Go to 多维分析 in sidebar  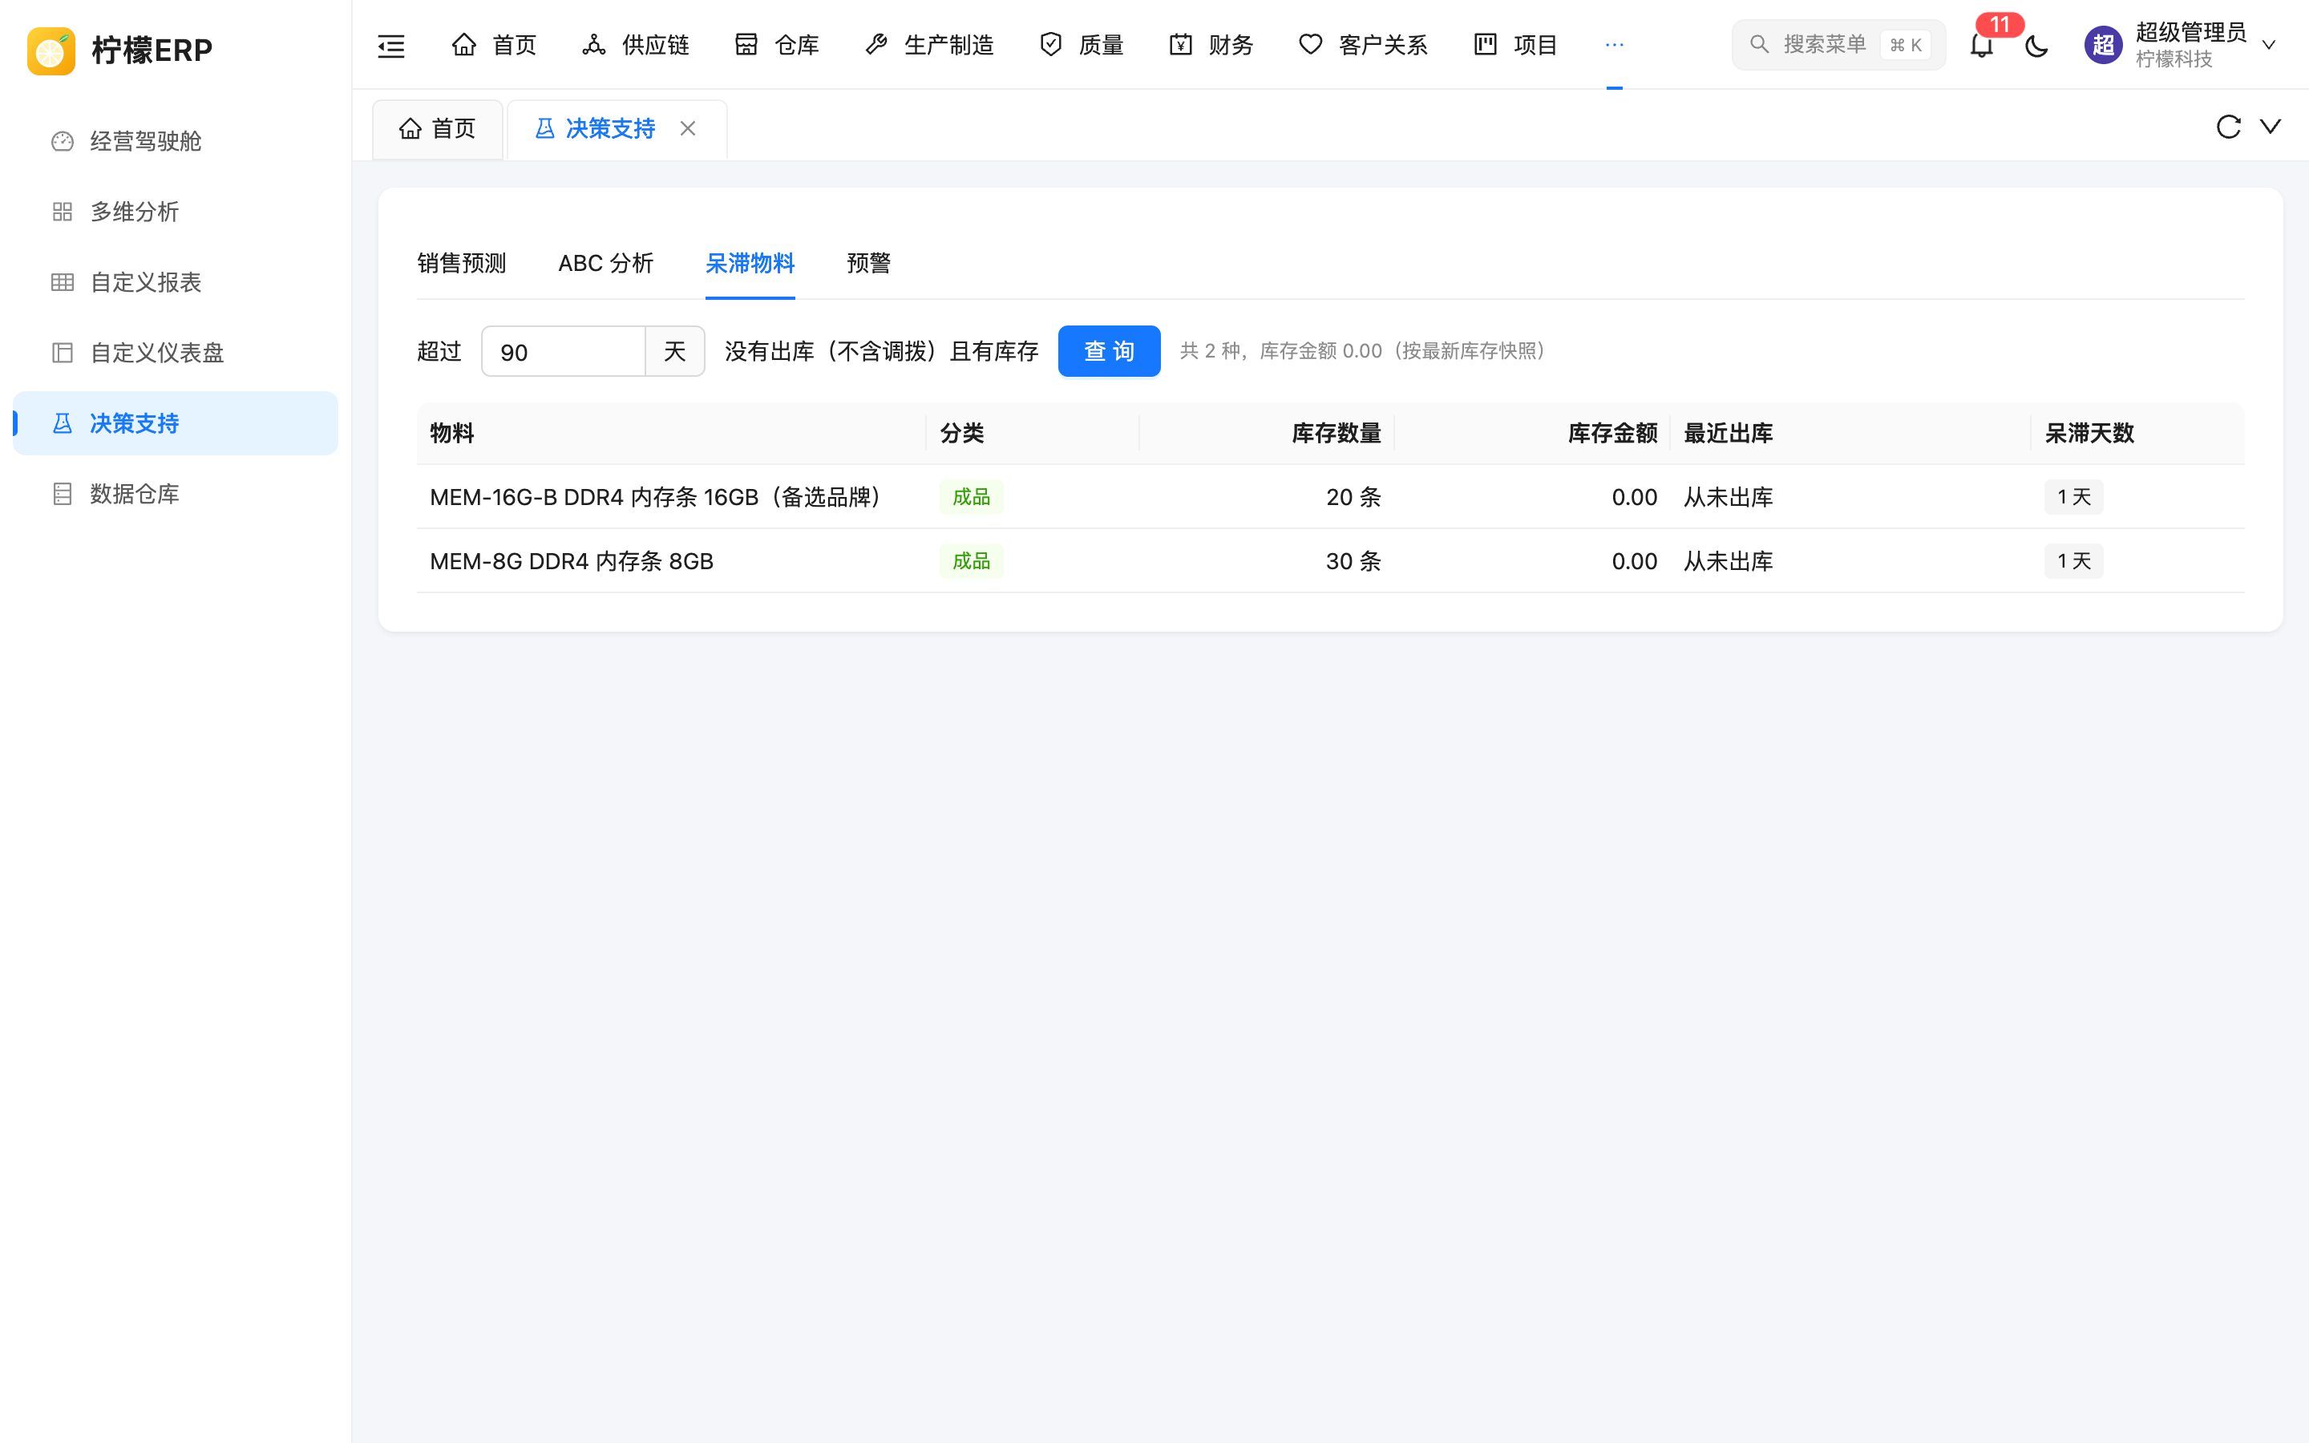click(x=176, y=212)
